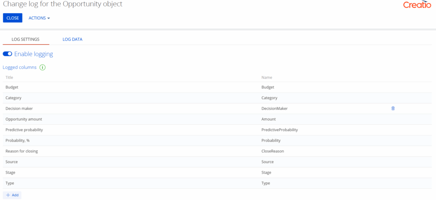Add a new logged column
Screen dimensions: 436x200
[12, 195]
